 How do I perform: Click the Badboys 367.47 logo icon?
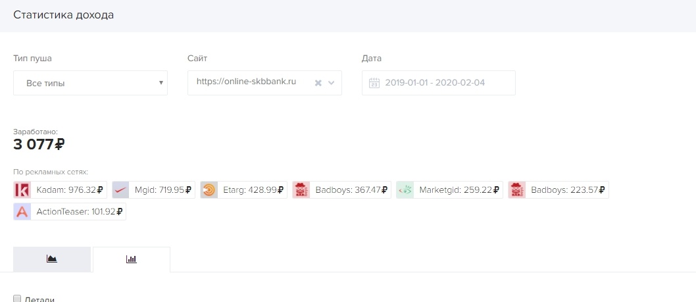pos(301,189)
